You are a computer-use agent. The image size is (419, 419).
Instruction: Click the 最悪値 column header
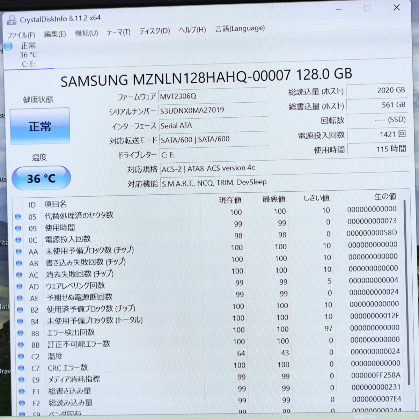click(x=274, y=199)
